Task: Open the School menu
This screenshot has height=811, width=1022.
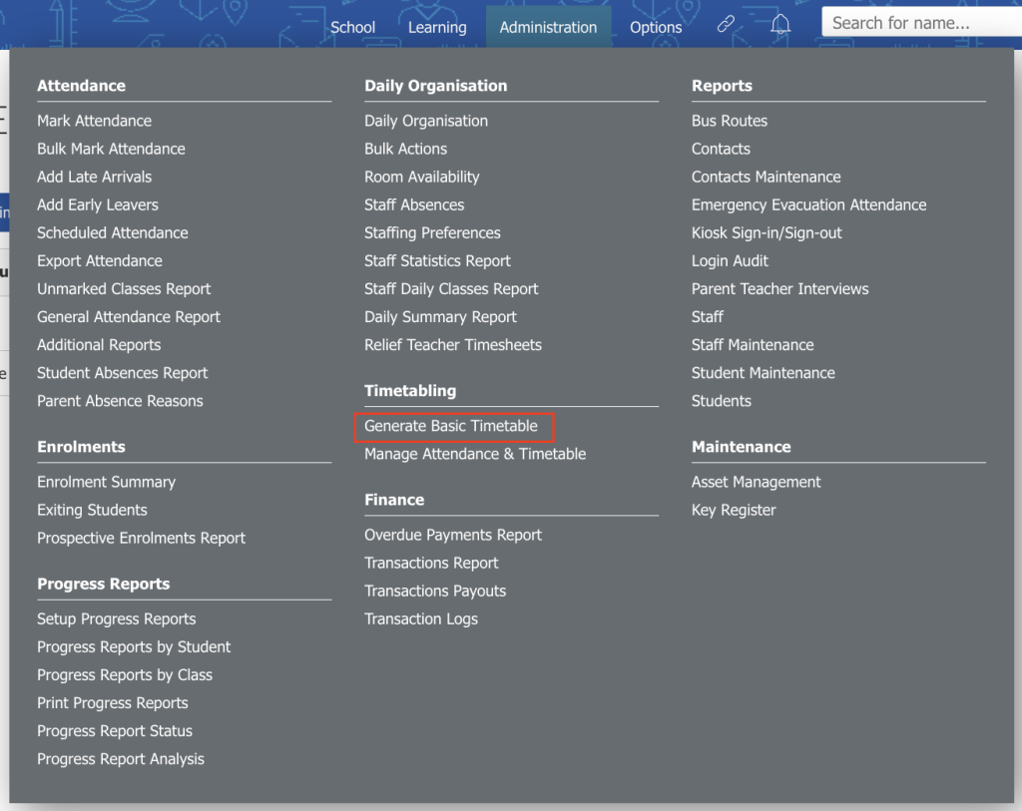Action: pyautogui.click(x=352, y=27)
